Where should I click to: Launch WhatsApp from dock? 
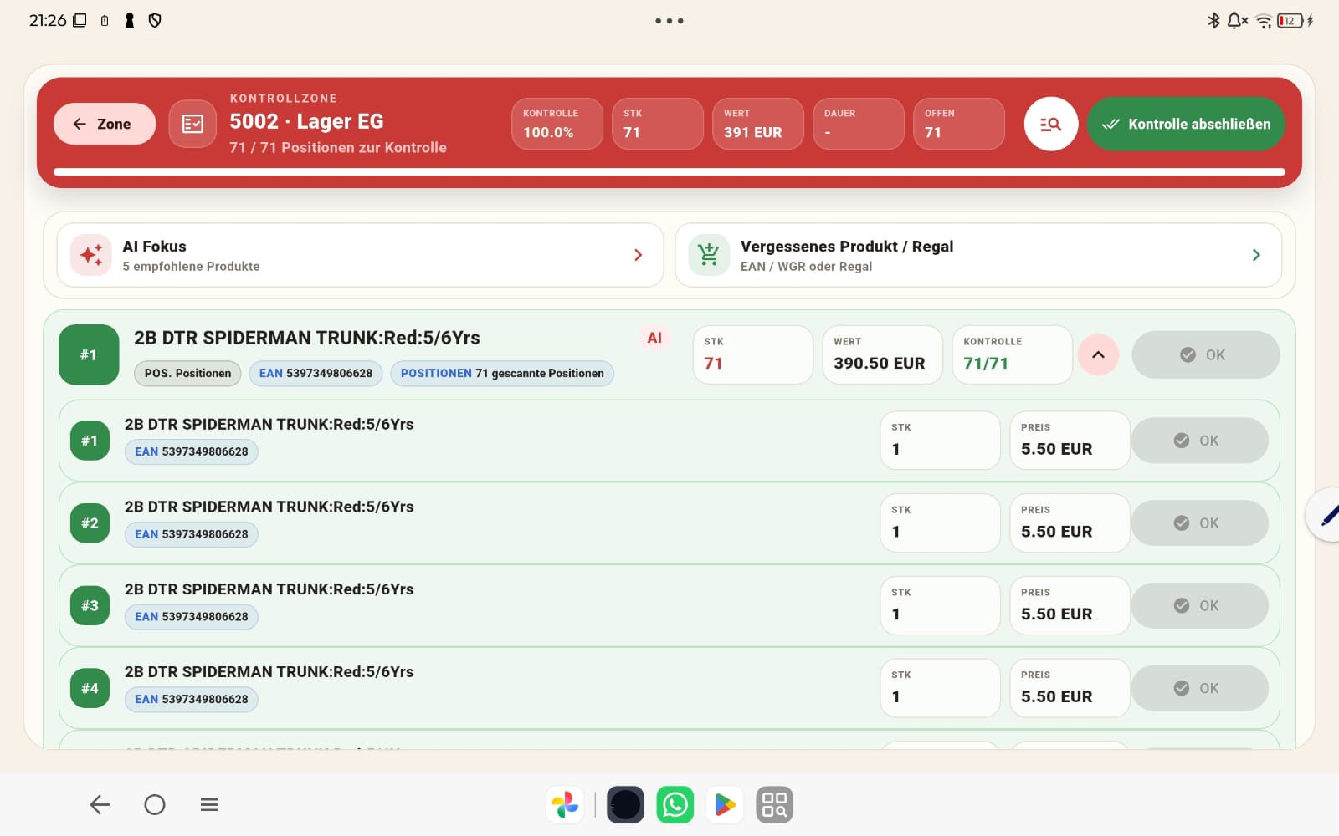point(675,805)
